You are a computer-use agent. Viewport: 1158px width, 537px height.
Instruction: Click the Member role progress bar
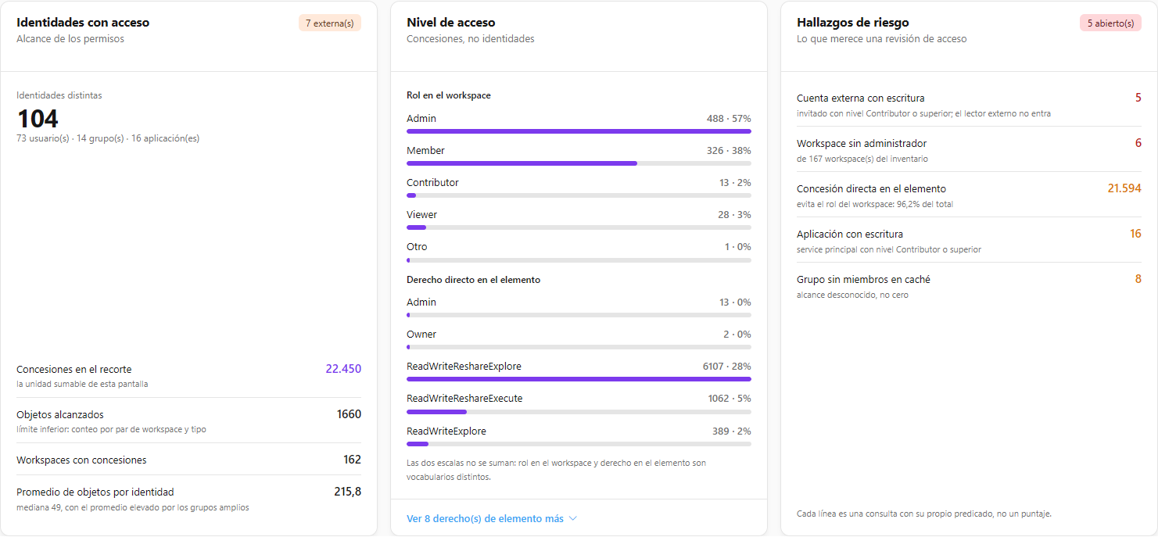click(x=579, y=163)
